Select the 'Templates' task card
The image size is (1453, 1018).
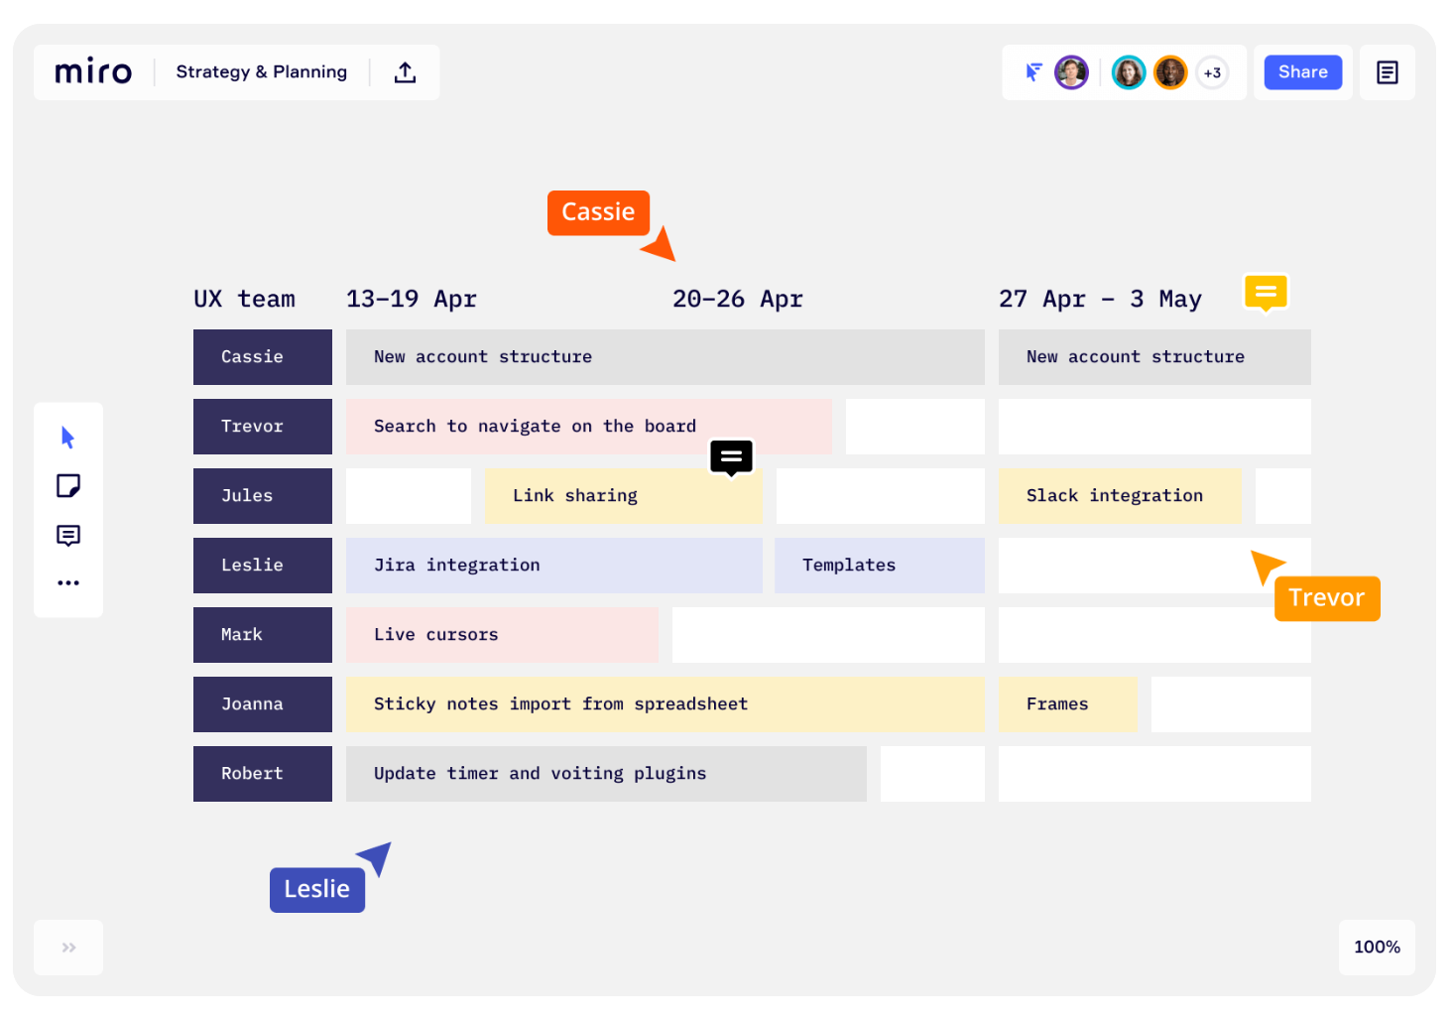(880, 566)
